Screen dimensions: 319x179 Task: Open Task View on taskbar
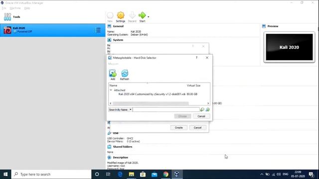[108, 174]
